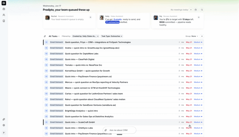Viewport: 239px width, 137px height.
Task: Click May 21 date on HiveShift row
Action: (x=189, y=88)
